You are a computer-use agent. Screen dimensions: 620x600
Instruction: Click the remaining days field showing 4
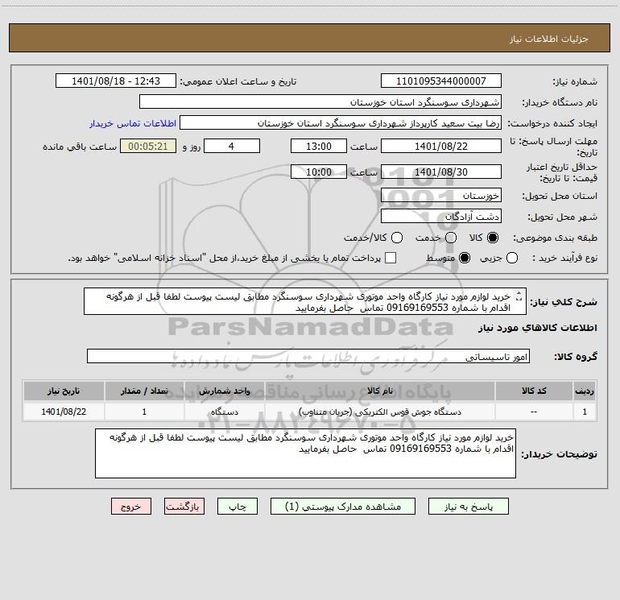(x=232, y=146)
